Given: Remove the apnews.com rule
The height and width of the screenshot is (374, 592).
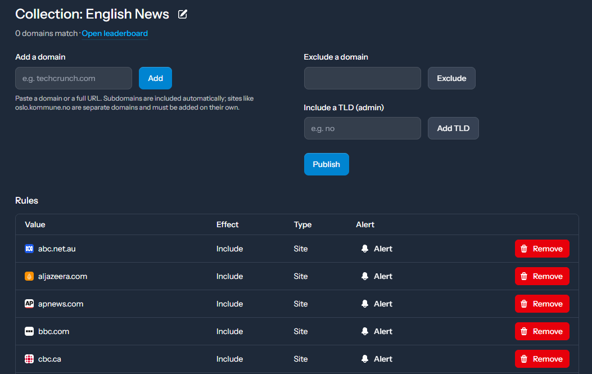Looking at the screenshot, I should 542,304.
